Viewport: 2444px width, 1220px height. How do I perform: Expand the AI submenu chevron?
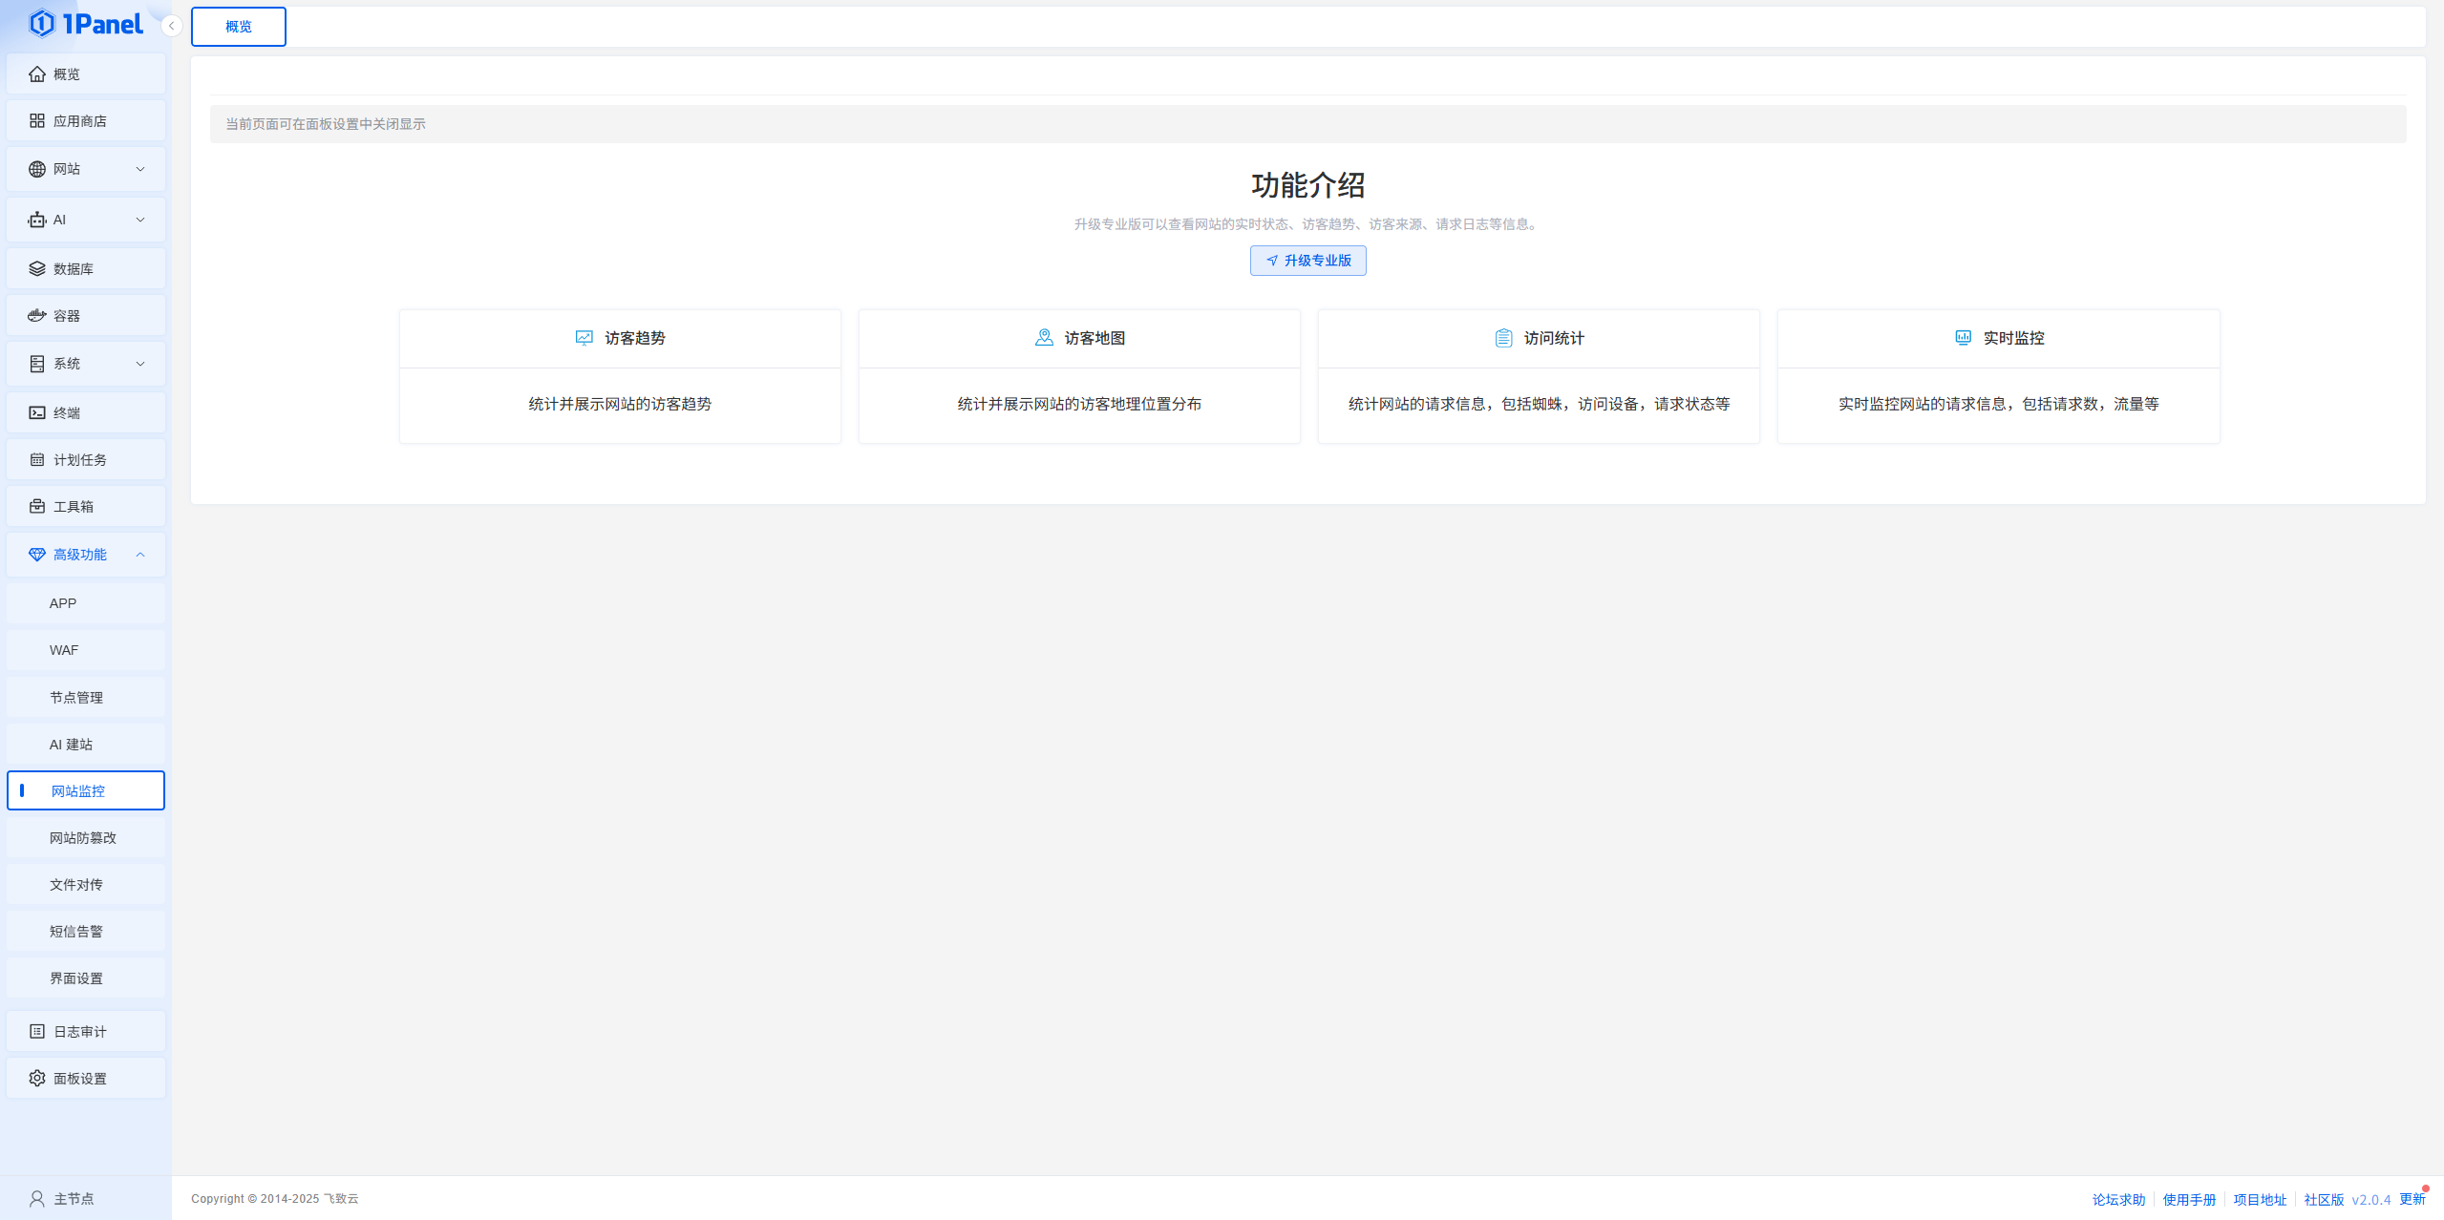click(140, 220)
